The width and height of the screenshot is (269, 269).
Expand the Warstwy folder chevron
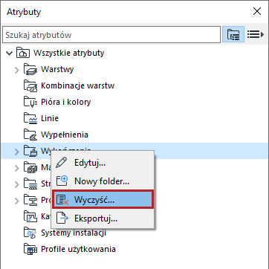click(x=16, y=70)
